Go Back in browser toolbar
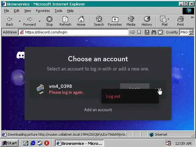This screenshot has width=196, height=147. point(9,21)
